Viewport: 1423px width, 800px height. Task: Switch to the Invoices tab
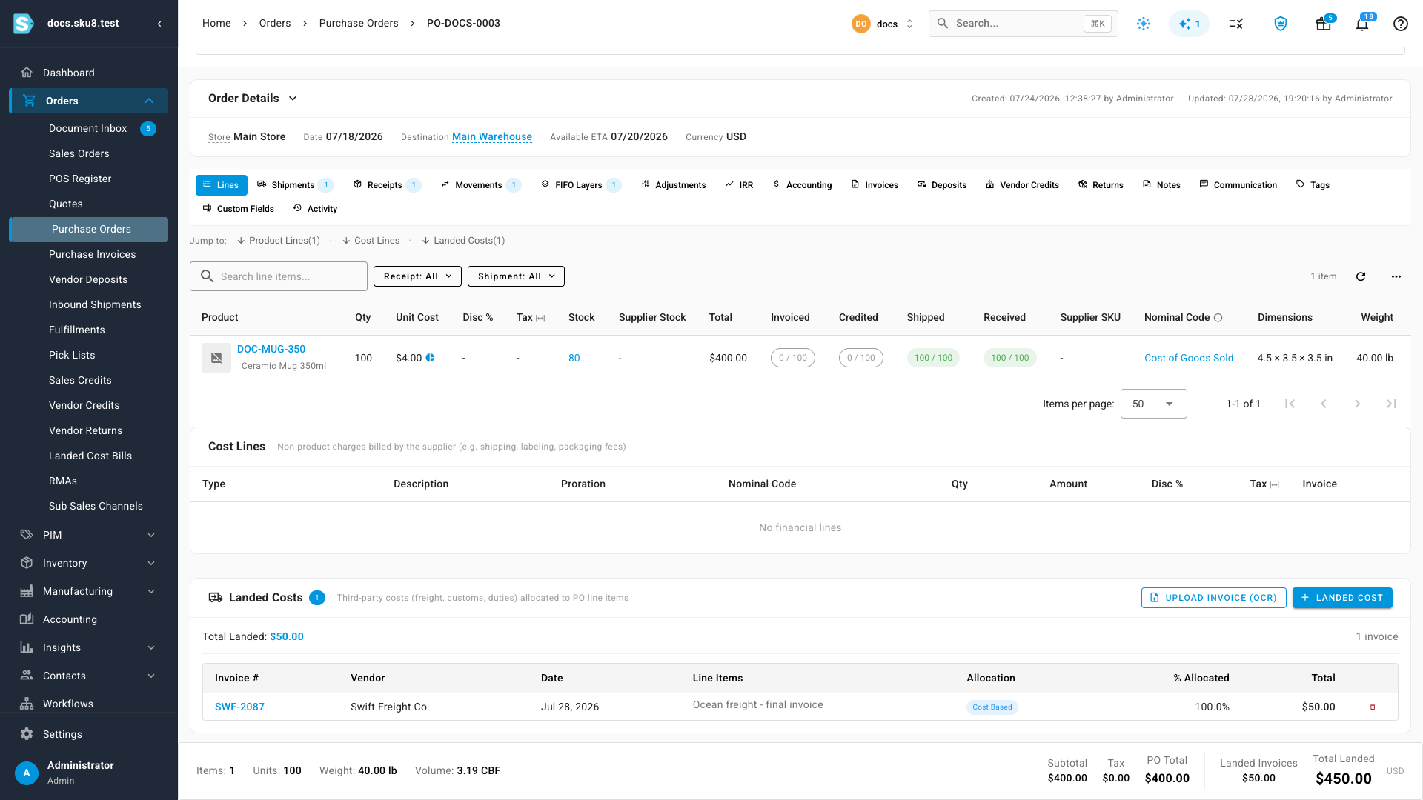pyautogui.click(x=875, y=185)
